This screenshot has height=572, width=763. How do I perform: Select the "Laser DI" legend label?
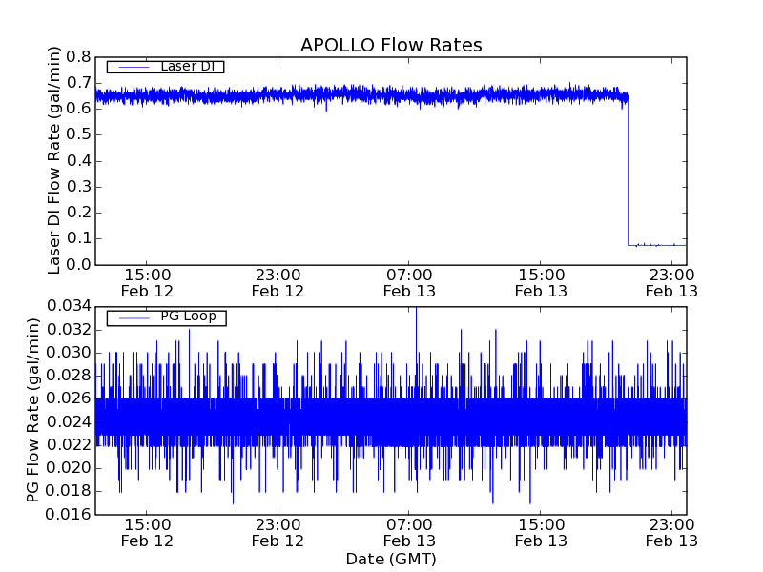point(188,66)
